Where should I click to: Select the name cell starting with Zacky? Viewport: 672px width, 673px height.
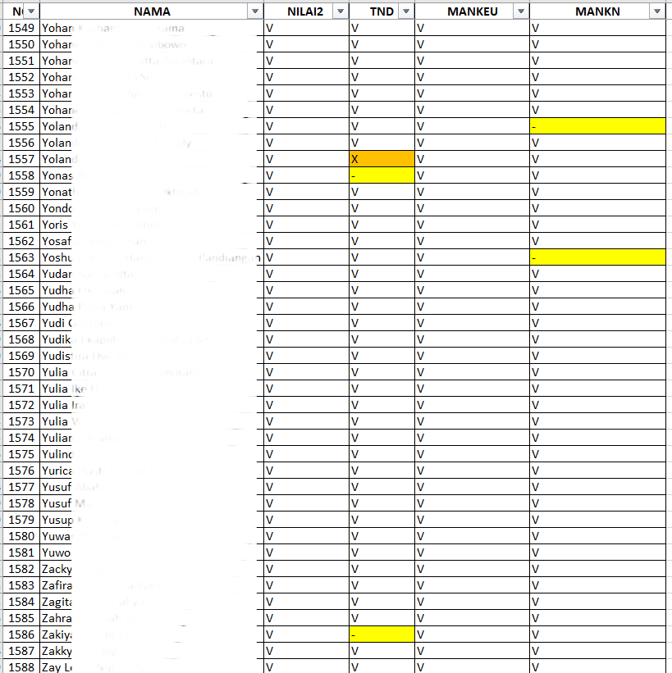pos(152,569)
